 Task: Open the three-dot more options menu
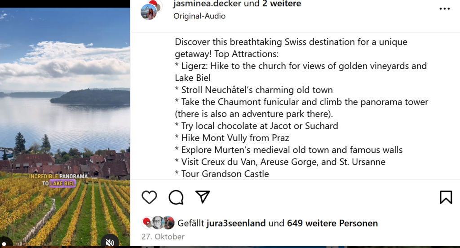(x=444, y=9)
